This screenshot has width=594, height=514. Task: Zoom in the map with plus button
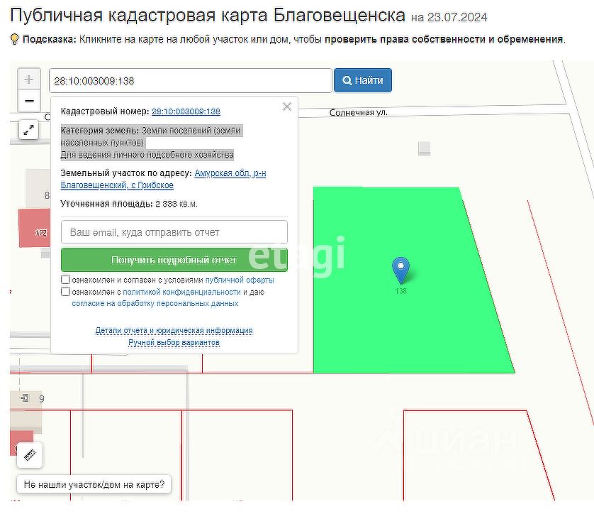(x=29, y=80)
